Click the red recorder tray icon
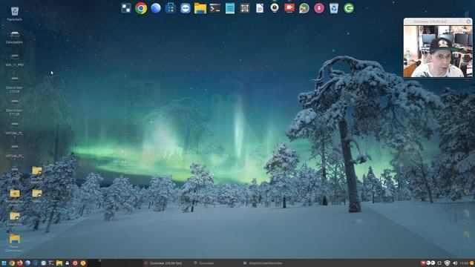 coord(423,263)
